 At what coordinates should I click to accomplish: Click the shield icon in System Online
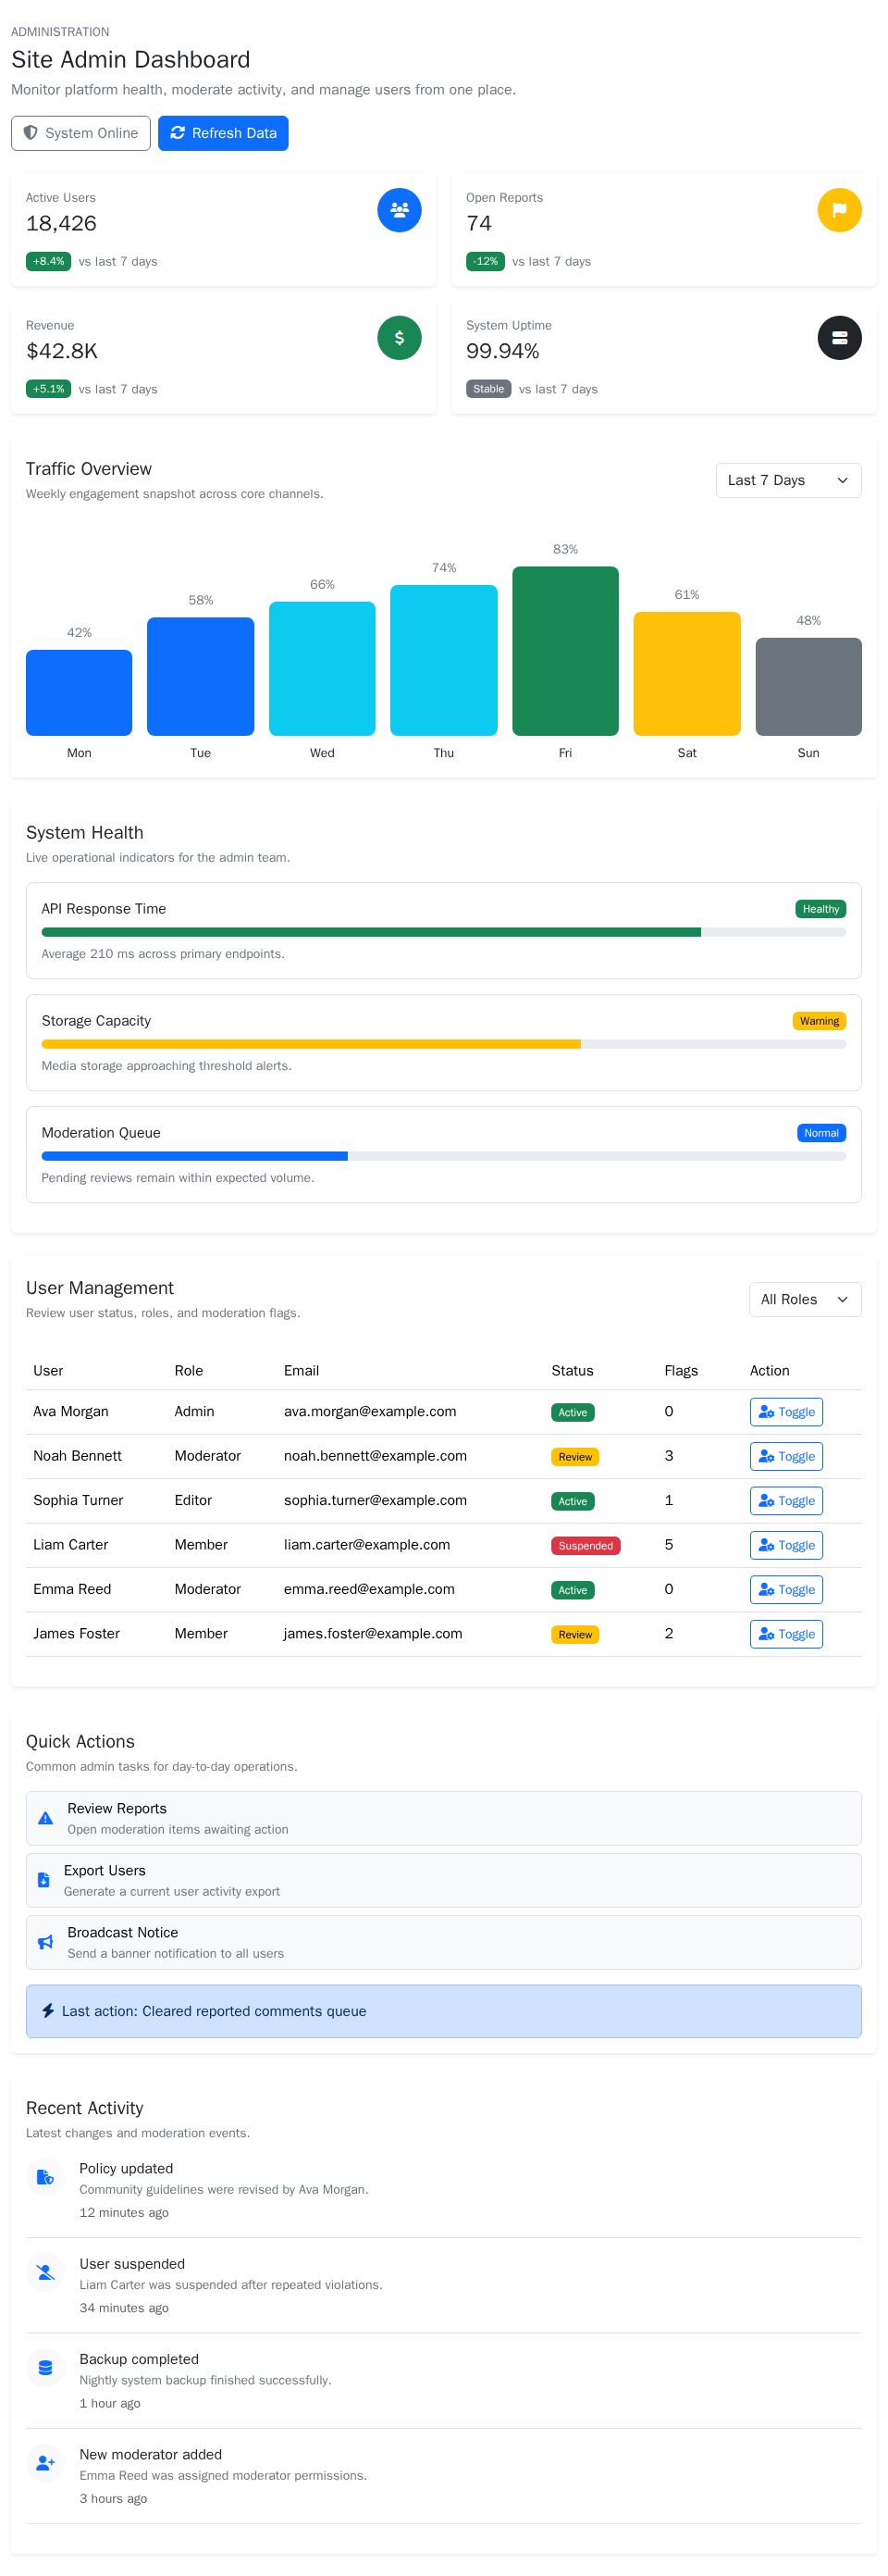pyautogui.click(x=31, y=133)
